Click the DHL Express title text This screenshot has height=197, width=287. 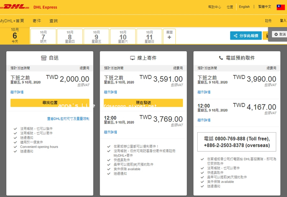45,7
